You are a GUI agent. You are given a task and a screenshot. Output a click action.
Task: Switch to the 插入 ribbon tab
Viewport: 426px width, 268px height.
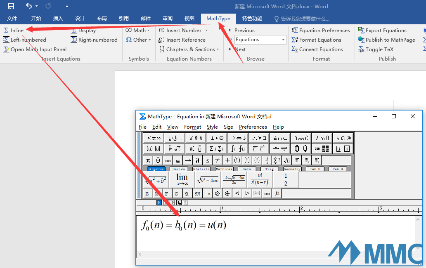[x=58, y=19]
